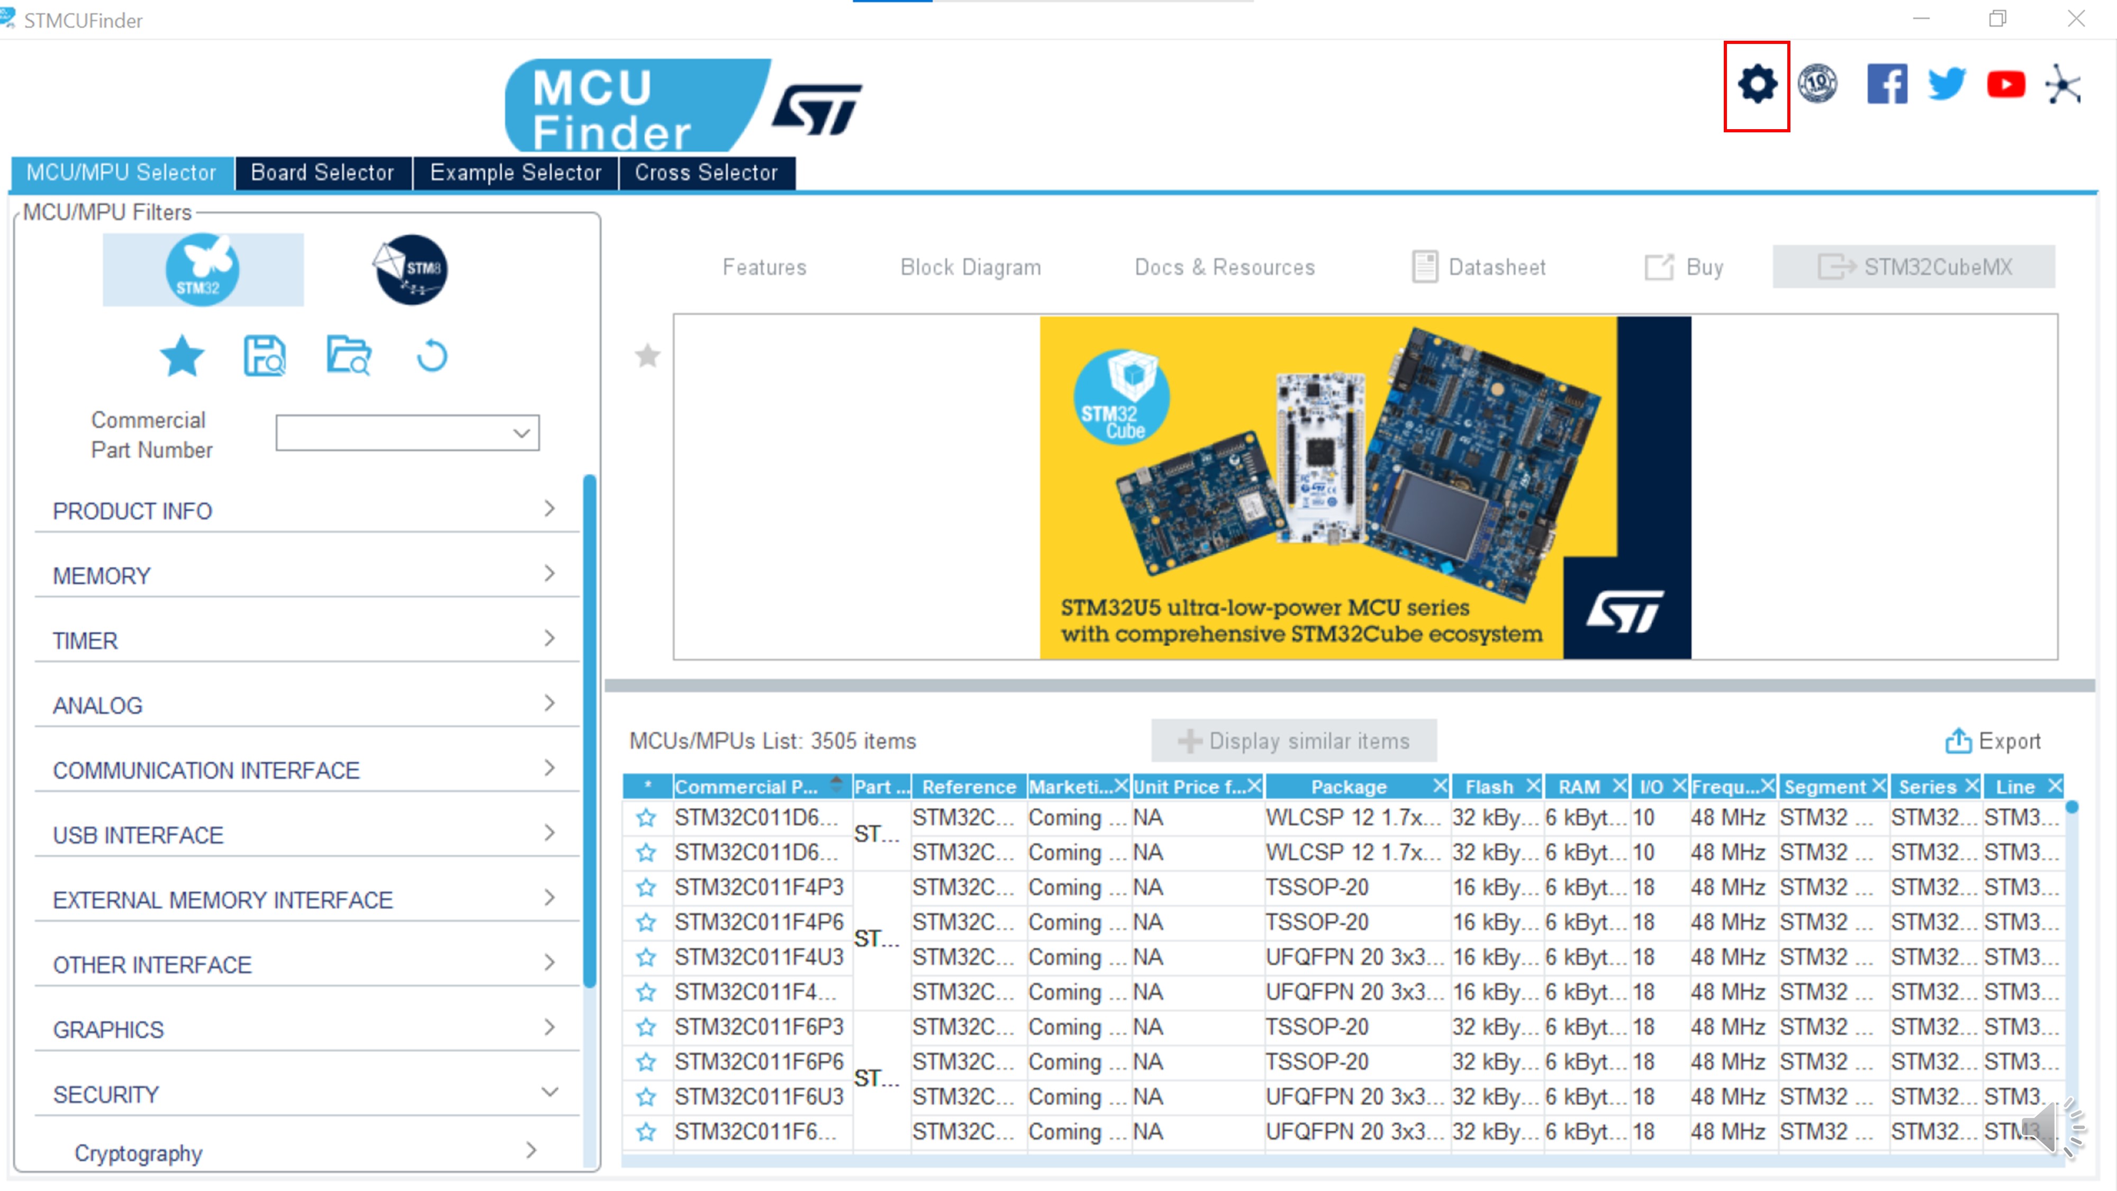Expand the OTHER INTERFACE filter section
Screen dimensions: 2117x1191
click(307, 965)
